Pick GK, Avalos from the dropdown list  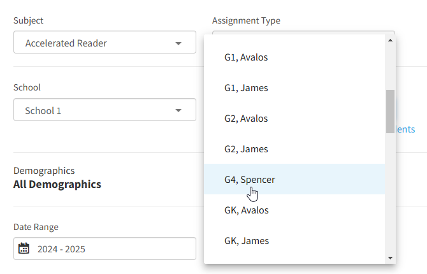[x=294, y=210]
